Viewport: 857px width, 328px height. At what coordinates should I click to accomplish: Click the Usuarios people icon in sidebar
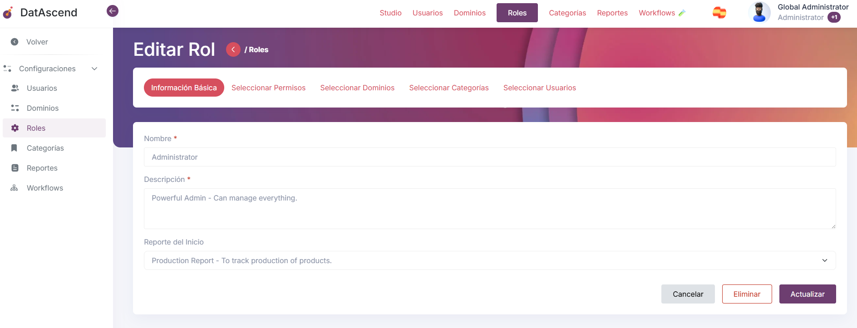pos(15,88)
